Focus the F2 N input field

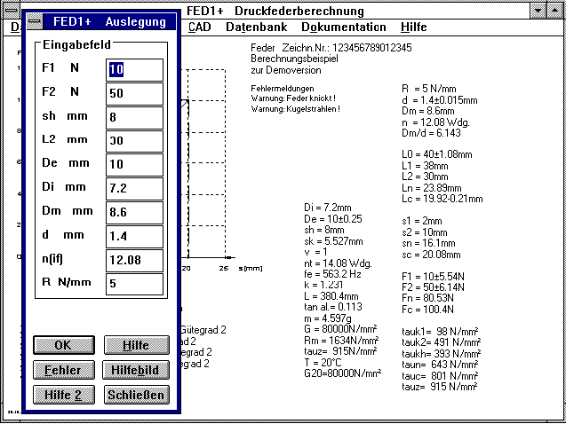click(x=134, y=94)
